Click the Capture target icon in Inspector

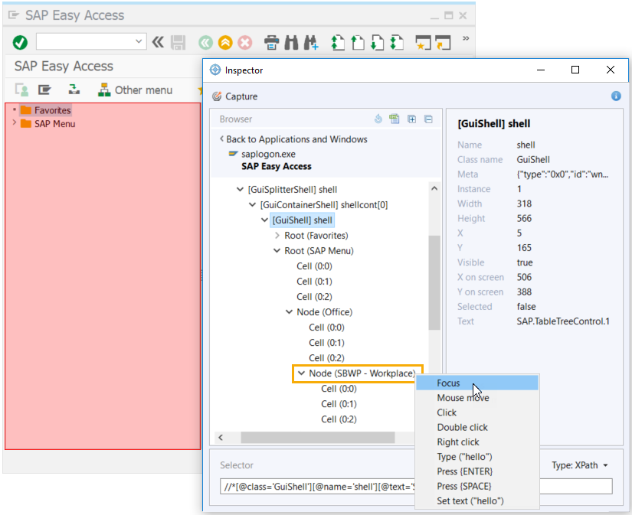(x=217, y=96)
